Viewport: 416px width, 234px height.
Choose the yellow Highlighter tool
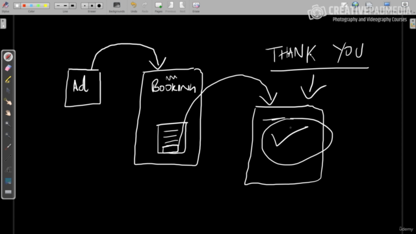(8, 79)
